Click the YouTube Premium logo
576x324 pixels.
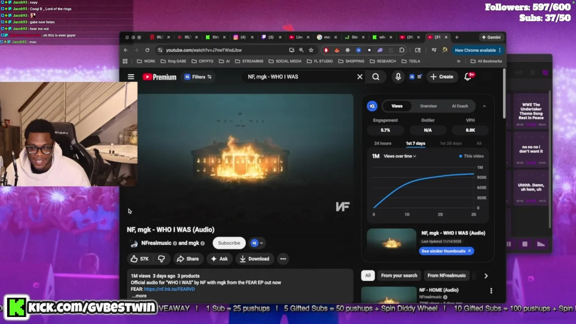pos(160,77)
